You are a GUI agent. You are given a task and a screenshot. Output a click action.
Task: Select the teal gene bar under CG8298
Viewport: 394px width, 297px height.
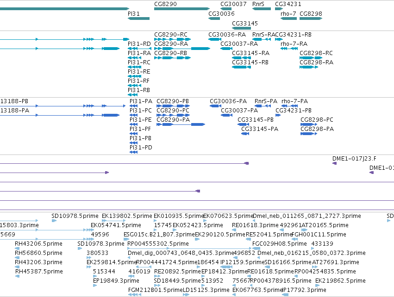[311, 19]
